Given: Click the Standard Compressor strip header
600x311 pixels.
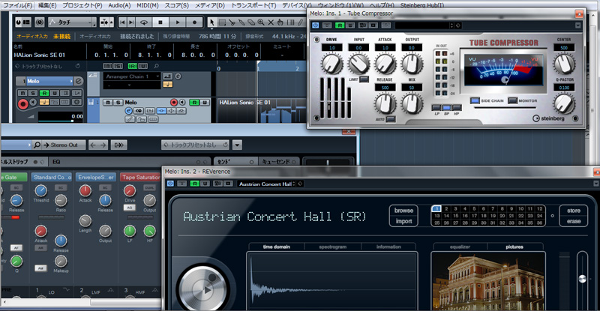Looking at the screenshot, I should [x=52, y=177].
